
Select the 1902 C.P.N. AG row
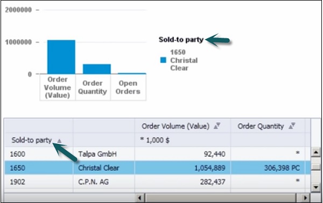pyautogui.click(x=157, y=182)
